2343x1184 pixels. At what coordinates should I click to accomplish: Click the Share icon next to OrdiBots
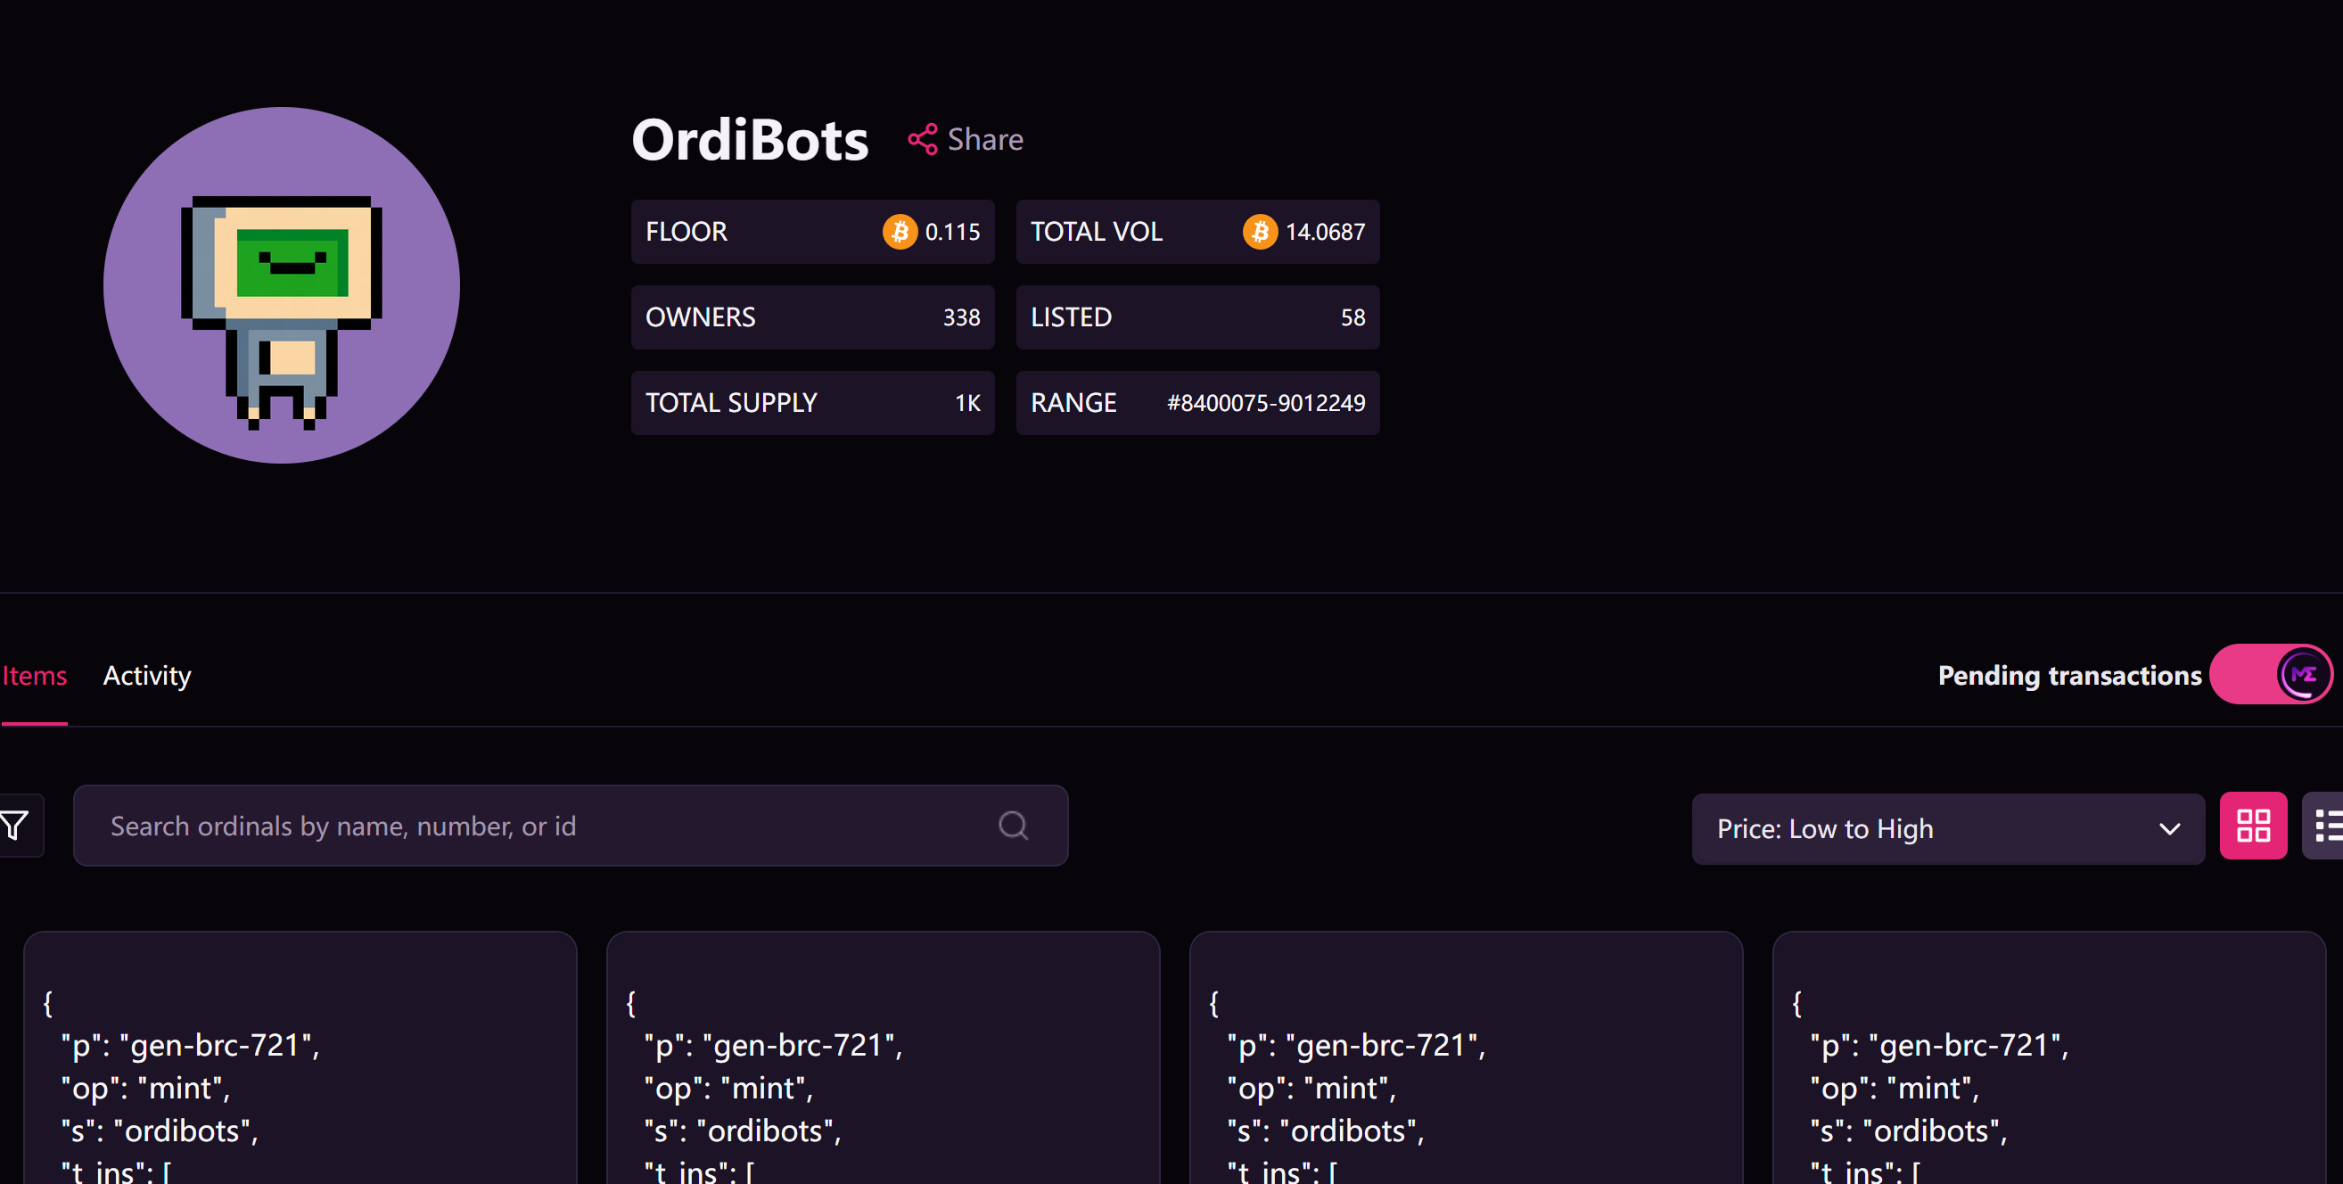(922, 139)
